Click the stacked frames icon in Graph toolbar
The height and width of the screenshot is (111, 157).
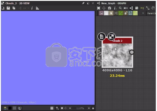137,8
